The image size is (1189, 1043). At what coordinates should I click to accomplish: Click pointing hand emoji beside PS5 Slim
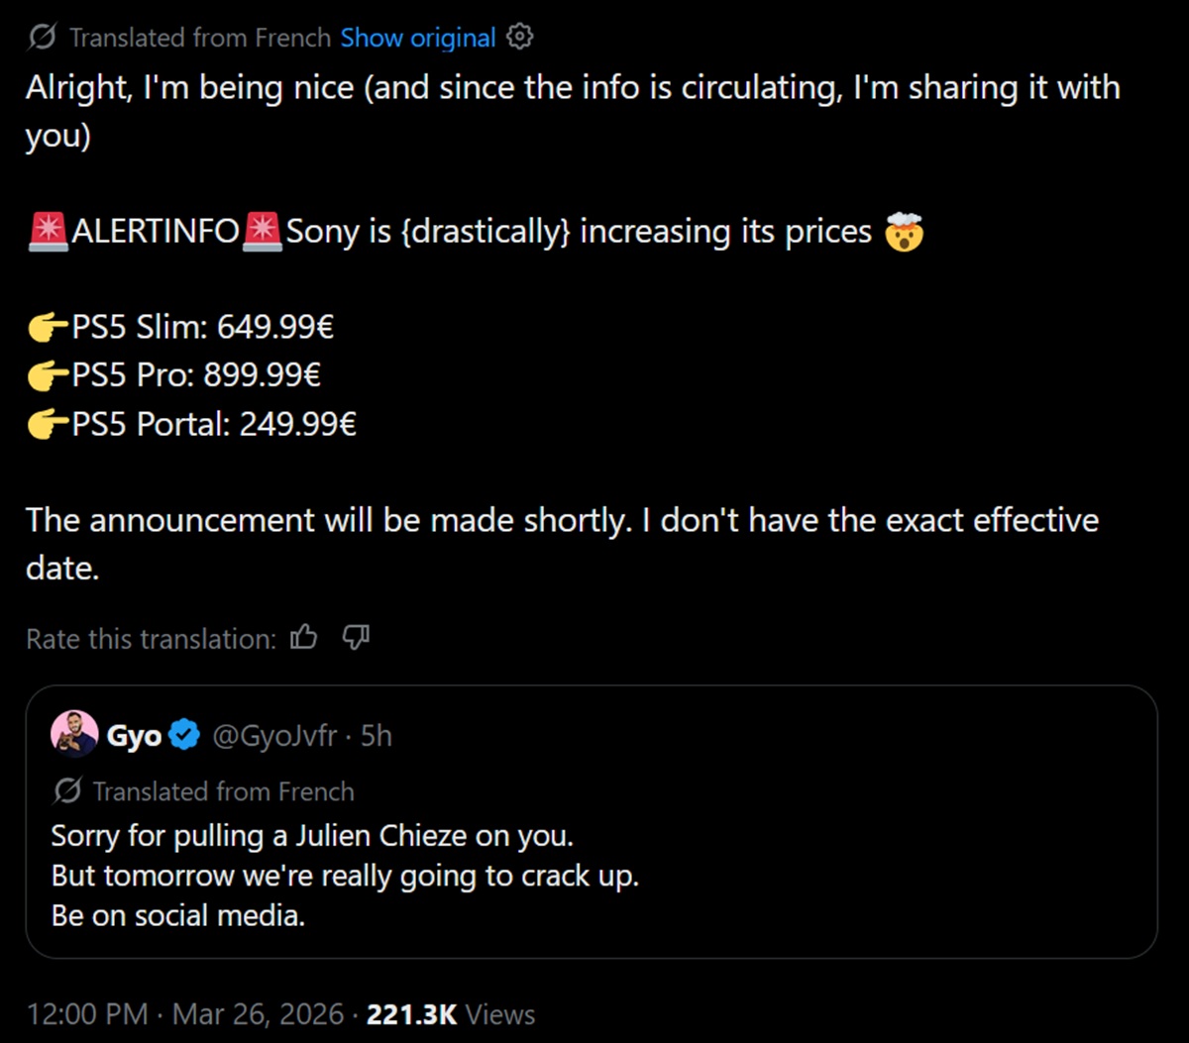pos(46,327)
